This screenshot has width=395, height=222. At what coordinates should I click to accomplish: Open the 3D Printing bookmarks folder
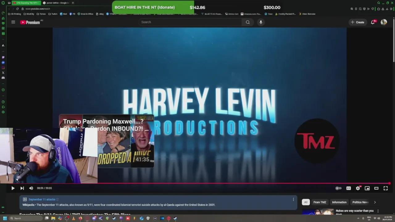pos(15,14)
